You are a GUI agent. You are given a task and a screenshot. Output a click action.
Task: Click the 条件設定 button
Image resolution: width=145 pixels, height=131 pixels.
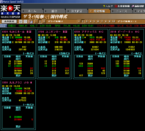(9, 21)
